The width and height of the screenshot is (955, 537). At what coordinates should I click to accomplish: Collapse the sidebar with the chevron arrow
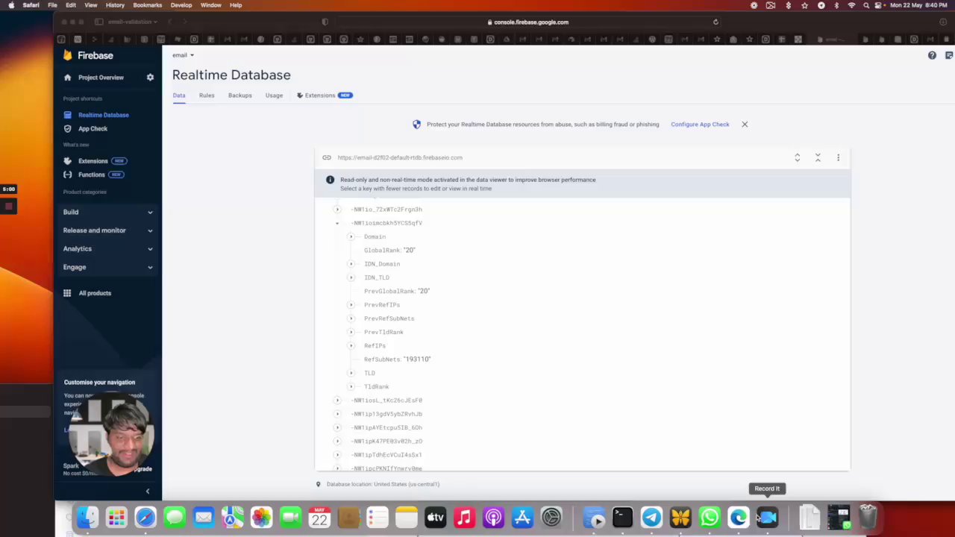click(x=148, y=492)
